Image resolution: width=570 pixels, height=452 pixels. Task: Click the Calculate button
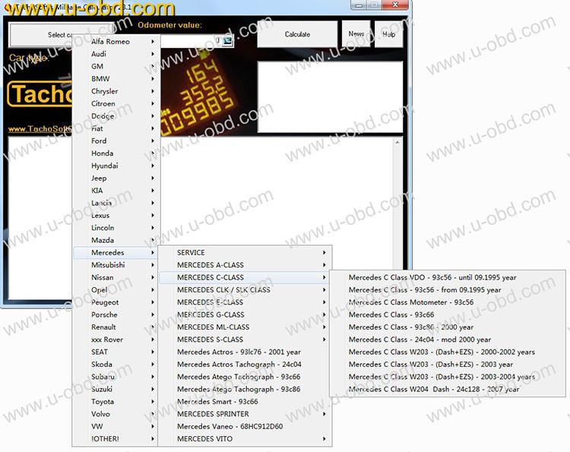[x=297, y=34]
